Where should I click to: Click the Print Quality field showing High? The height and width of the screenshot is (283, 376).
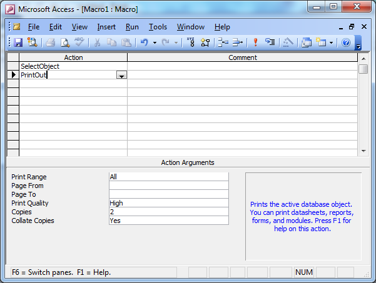169,203
